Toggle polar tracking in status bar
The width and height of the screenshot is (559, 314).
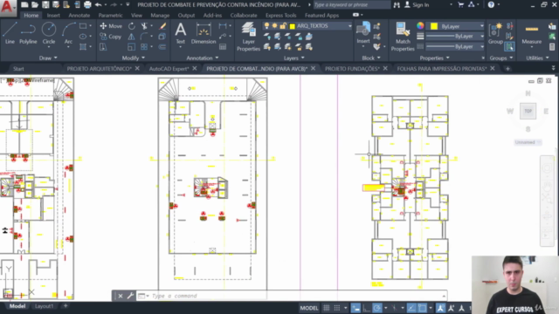(376, 308)
